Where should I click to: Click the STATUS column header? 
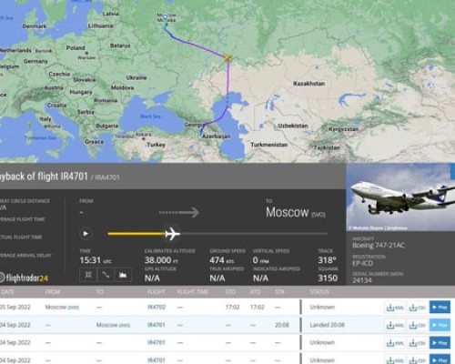coord(319,292)
